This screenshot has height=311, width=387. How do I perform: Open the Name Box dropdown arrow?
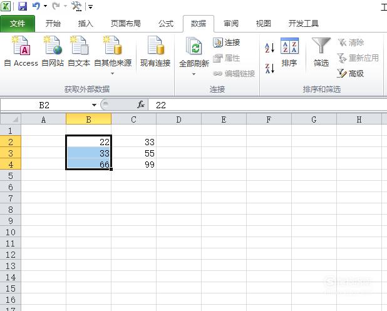tap(94, 105)
